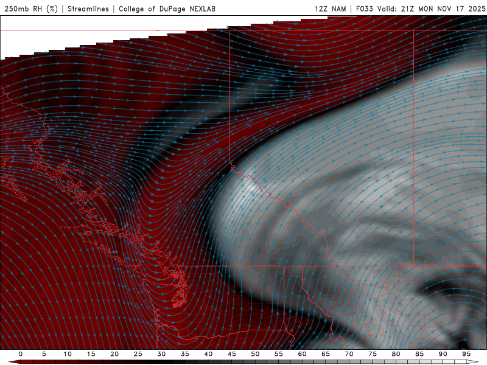The width and height of the screenshot is (487, 365).
Task: Click the colorbar tick label "70"
Action: coord(349,354)
